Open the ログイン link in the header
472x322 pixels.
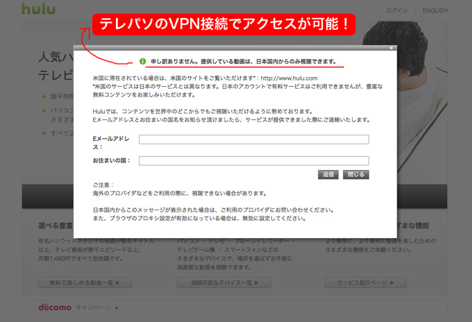(397, 10)
